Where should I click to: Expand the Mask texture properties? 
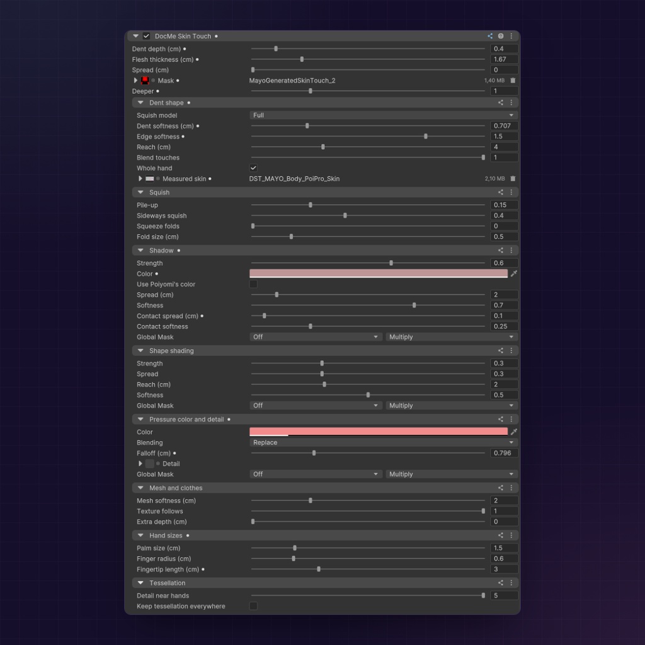pyautogui.click(x=135, y=81)
